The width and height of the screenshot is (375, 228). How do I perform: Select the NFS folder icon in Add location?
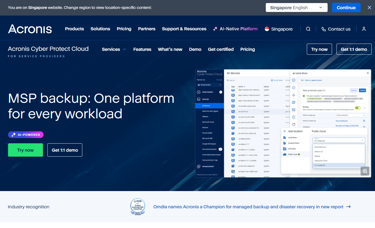[284, 149]
